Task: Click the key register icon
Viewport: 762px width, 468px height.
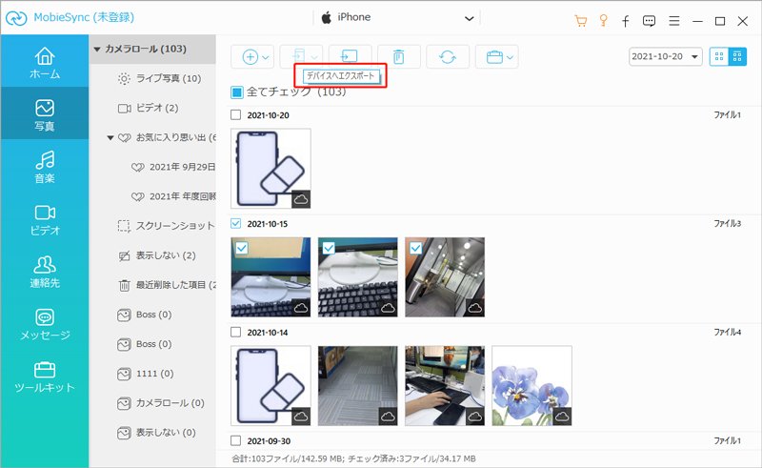Action: (x=603, y=20)
